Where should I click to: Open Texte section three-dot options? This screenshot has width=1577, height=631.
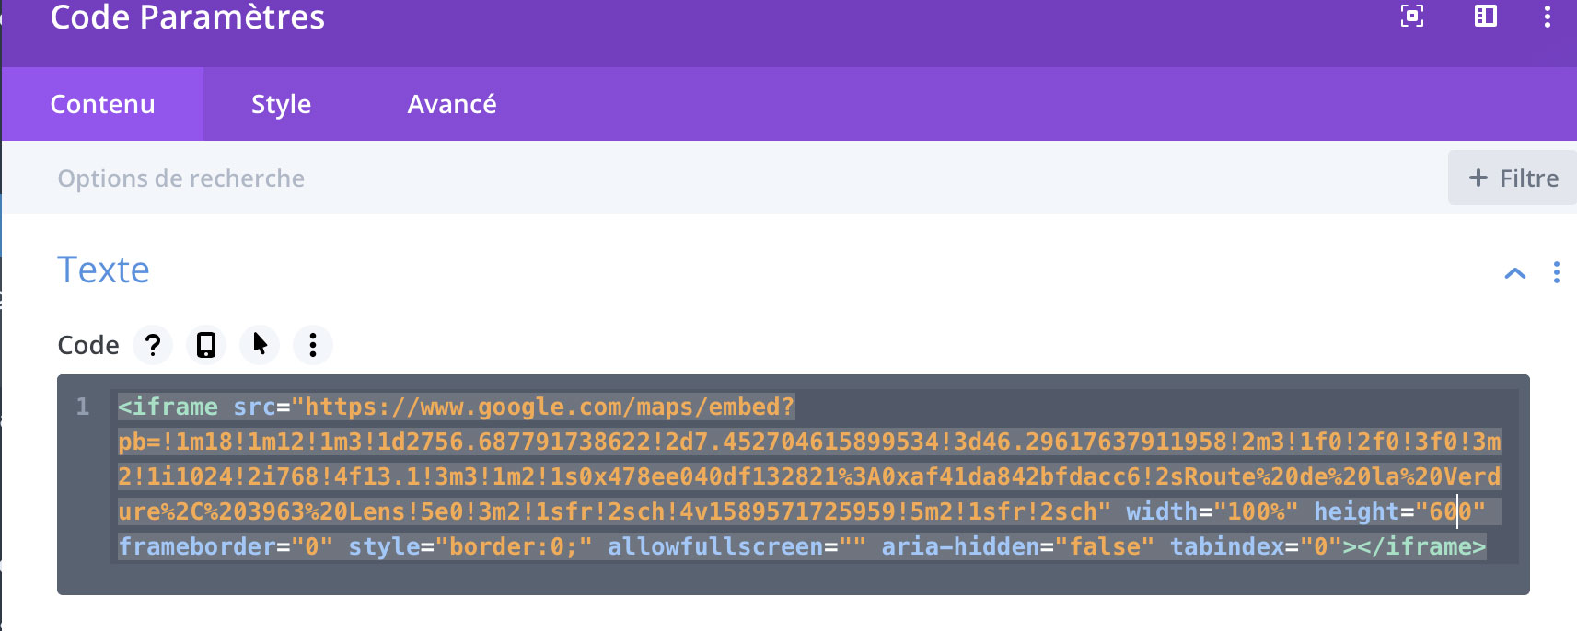[x=1556, y=272]
